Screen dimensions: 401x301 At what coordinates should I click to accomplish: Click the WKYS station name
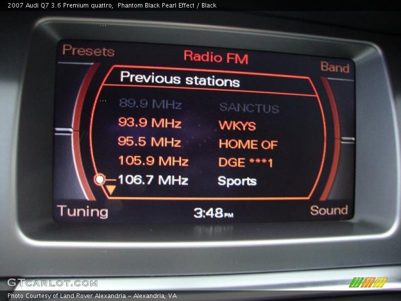click(237, 126)
